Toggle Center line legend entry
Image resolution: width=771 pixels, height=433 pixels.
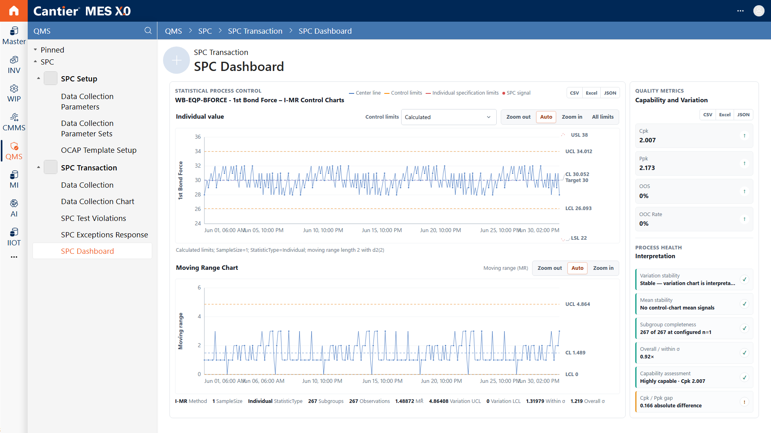coord(365,93)
